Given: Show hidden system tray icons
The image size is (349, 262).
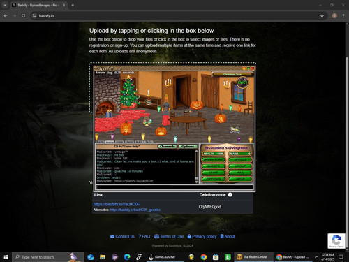Looking at the screenshot, I should [x=317, y=257].
